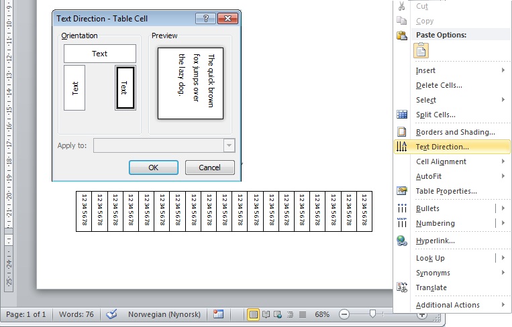
Task: Switch to Draft view
Action: point(303,314)
